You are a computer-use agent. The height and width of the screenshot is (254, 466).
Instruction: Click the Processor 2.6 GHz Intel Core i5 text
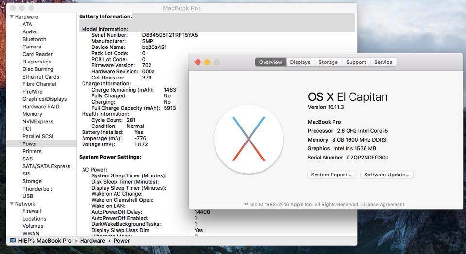click(348, 131)
